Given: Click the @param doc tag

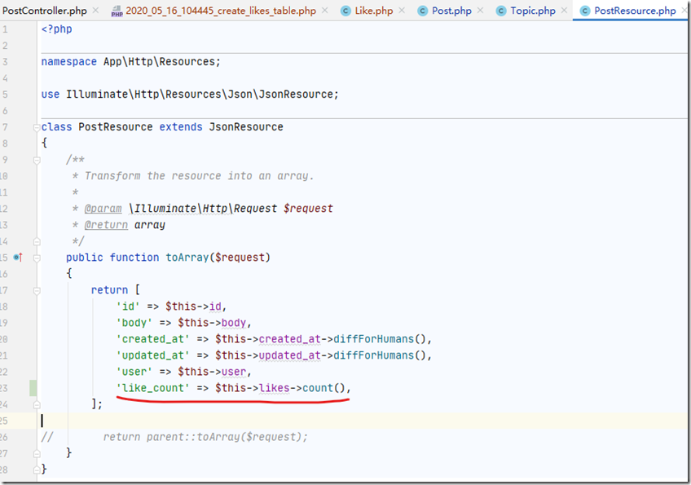Looking at the screenshot, I should click(x=103, y=209).
